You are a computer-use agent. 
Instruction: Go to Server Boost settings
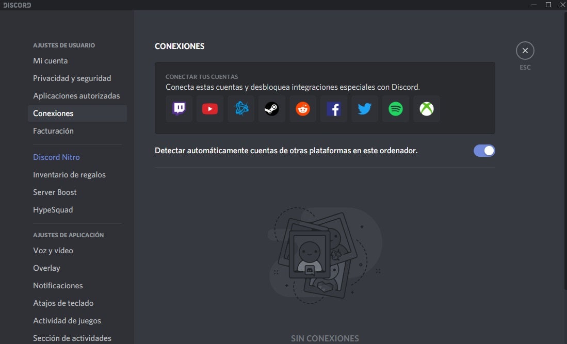click(55, 192)
